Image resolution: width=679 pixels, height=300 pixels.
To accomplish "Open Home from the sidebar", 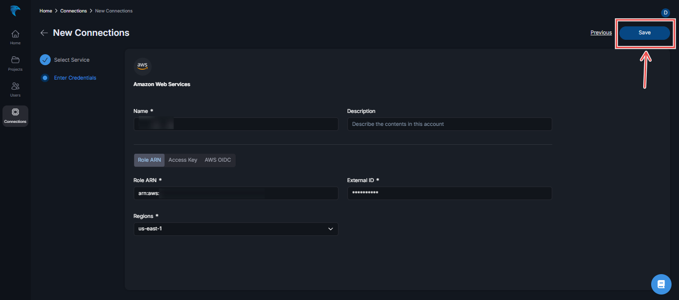I will click(x=15, y=37).
